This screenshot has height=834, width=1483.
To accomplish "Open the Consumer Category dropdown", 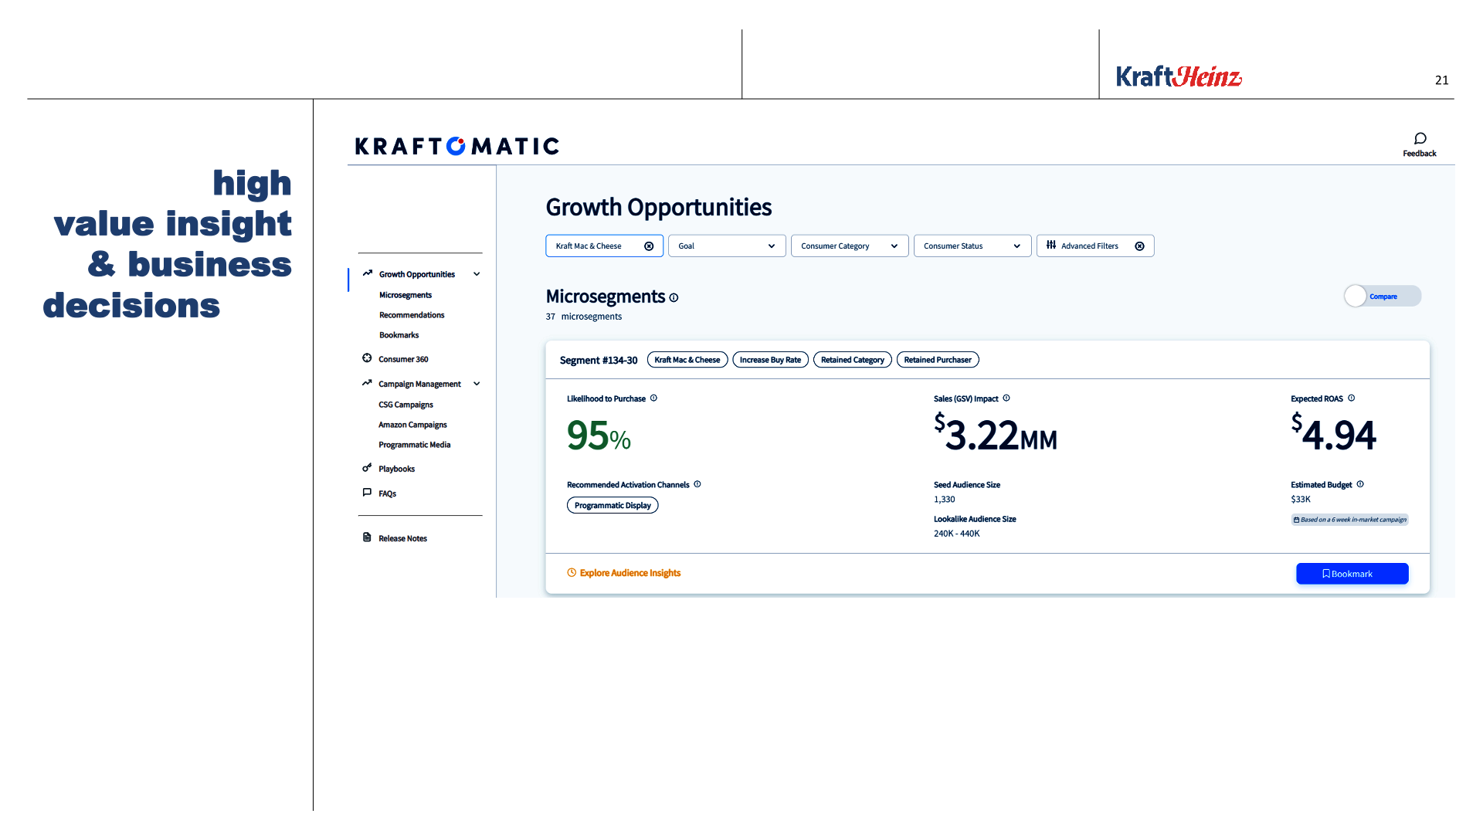I will pos(850,246).
